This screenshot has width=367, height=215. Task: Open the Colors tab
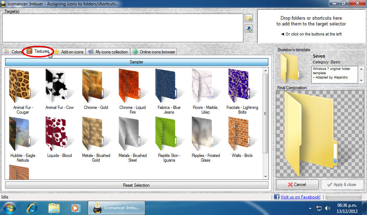(x=13, y=52)
